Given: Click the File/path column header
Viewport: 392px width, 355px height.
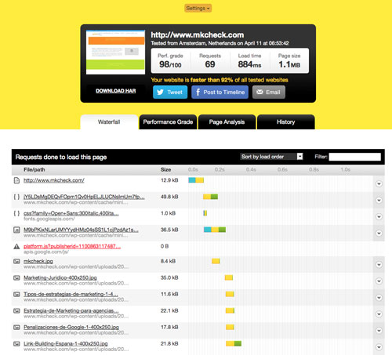Looking at the screenshot, I should coord(34,169).
